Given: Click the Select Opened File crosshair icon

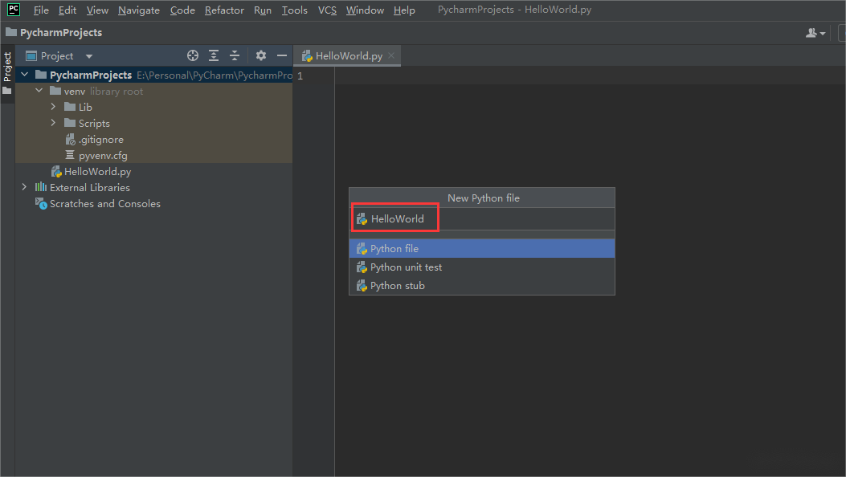Looking at the screenshot, I should click(193, 55).
